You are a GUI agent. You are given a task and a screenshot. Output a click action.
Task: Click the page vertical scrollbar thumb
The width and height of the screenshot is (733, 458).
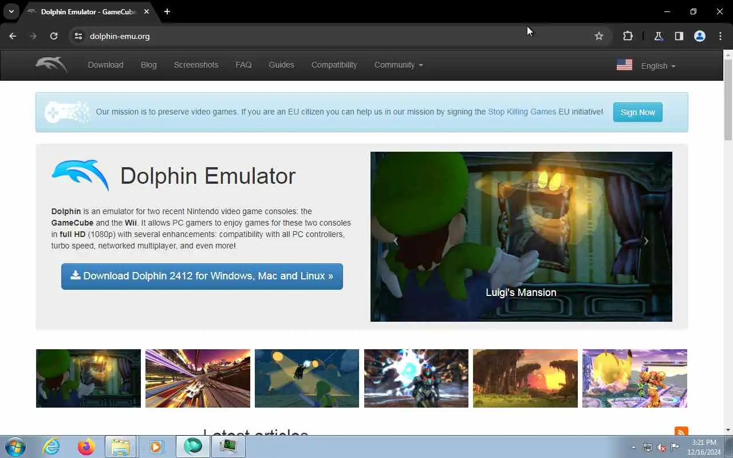click(x=728, y=99)
